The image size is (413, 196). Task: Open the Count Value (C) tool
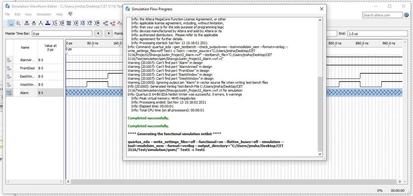[x=76, y=23]
